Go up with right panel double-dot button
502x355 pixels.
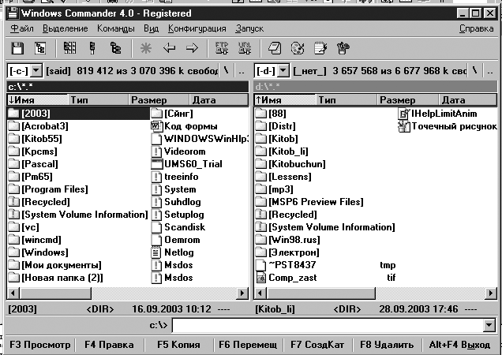point(490,71)
